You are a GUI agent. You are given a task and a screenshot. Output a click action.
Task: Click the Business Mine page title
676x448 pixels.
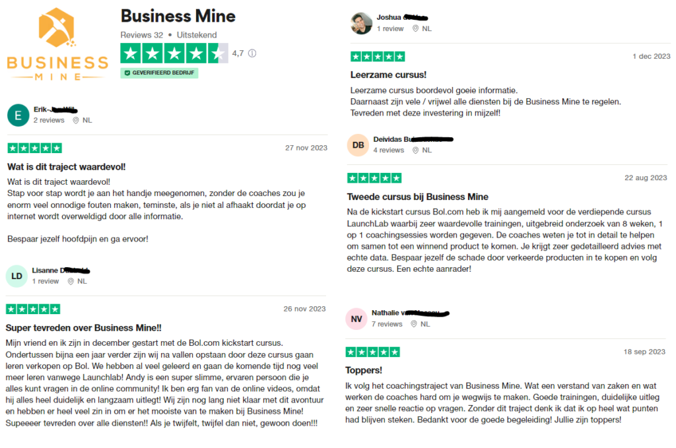tap(178, 15)
